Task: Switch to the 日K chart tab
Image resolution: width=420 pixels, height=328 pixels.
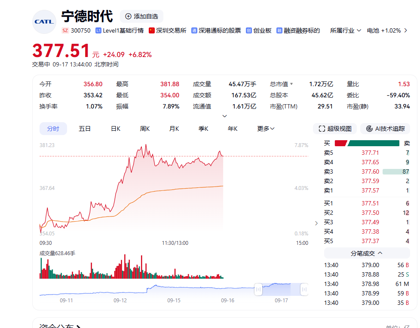Action: point(116,129)
